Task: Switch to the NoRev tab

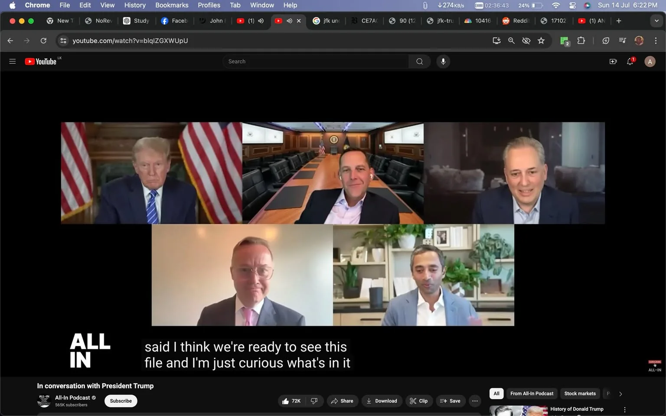Action: [x=98, y=21]
